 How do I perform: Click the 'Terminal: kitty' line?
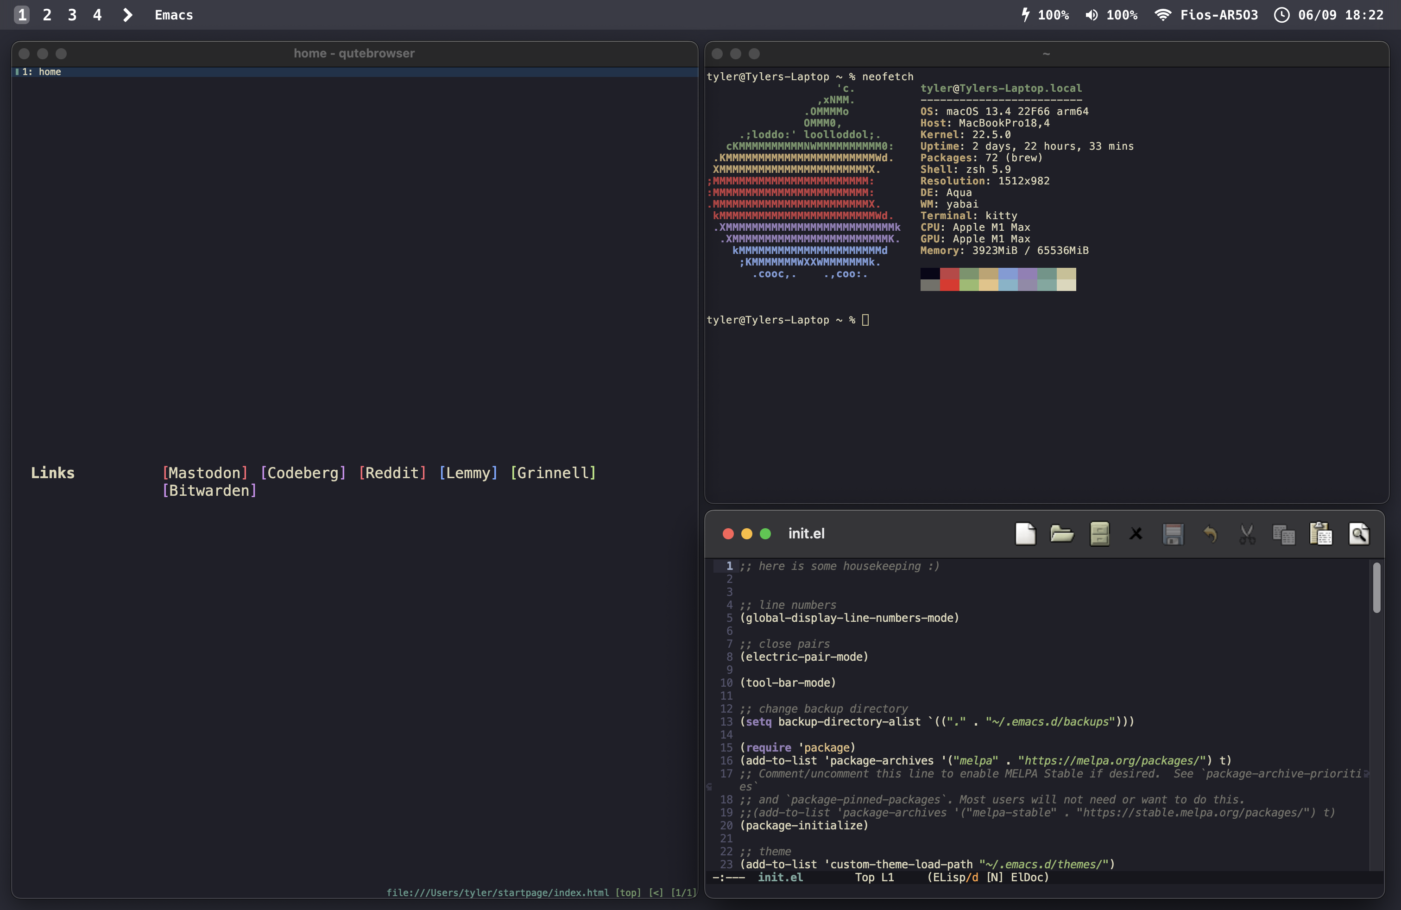968,215
